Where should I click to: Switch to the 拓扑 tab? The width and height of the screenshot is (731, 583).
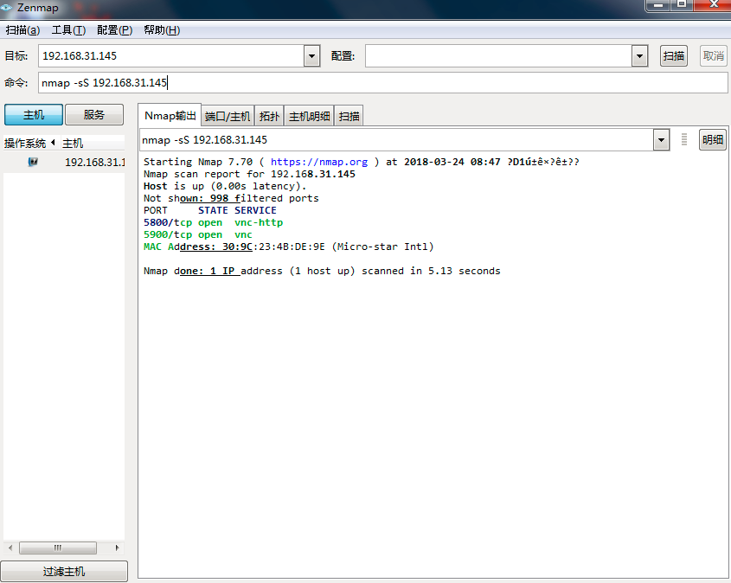pyautogui.click(x=269, y=117)
